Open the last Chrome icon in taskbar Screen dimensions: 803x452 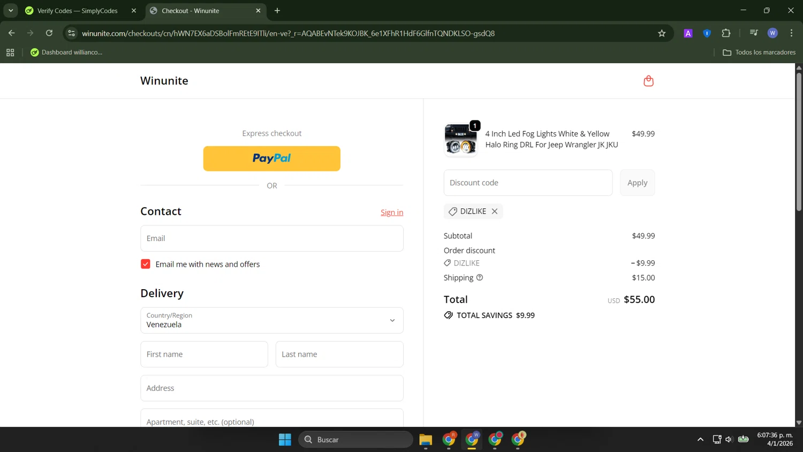click(x=518, y=440)
